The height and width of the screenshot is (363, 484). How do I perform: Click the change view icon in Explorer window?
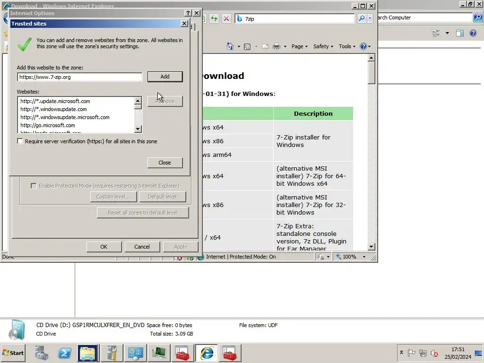pos(436,33)
